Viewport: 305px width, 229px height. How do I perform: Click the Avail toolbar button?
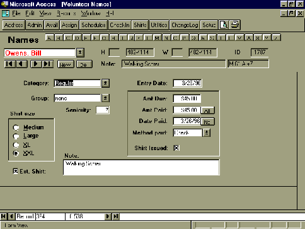(x=52, y=25)
